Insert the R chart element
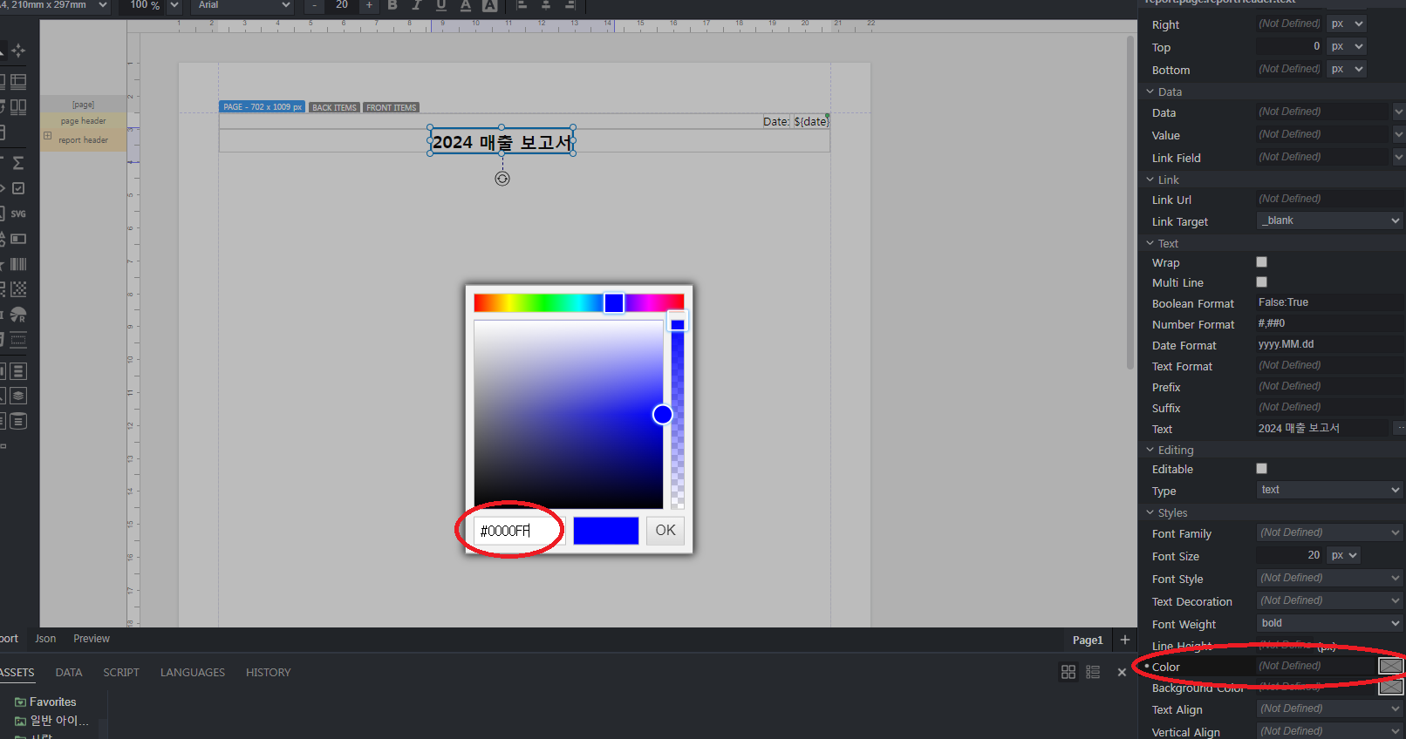Image resolution: width=1406 pixels, height=739 pixels. pyautogui.click(x=18, y=315)
